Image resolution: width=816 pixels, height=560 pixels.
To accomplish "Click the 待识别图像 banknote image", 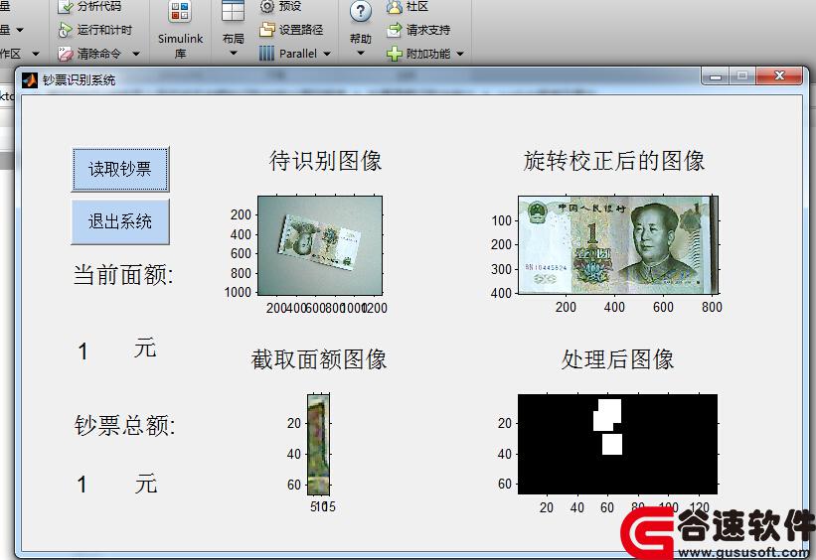I will [x=320, y=245].
